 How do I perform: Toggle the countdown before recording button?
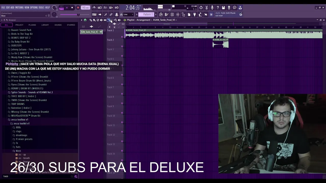pos(105,7)
